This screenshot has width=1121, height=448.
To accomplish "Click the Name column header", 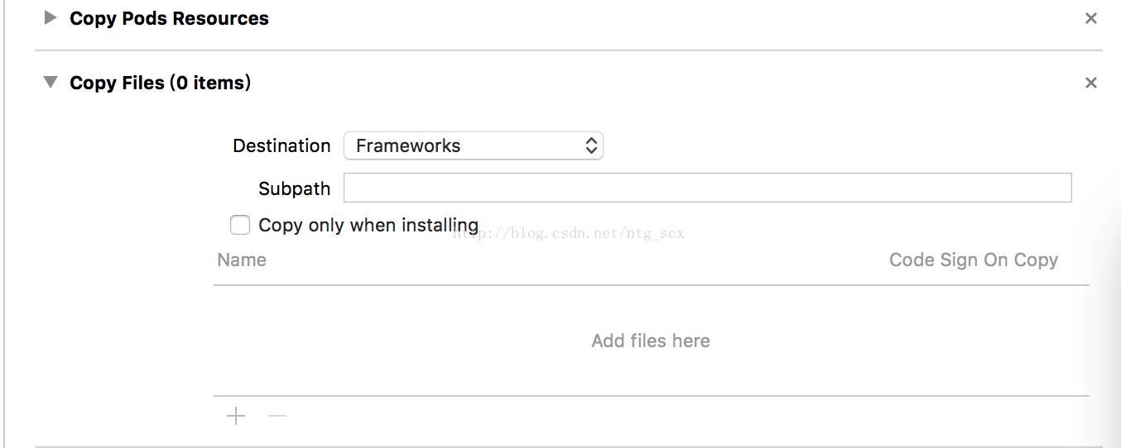I will [x=242, y=260].
